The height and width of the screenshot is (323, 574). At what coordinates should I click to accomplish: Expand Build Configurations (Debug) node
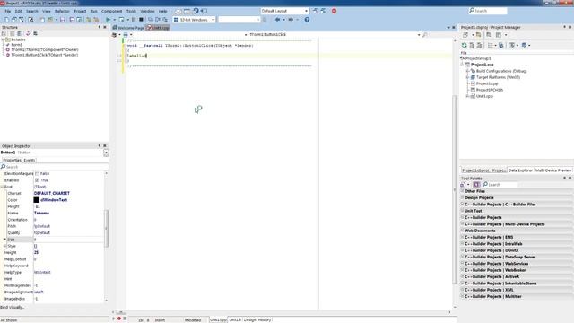click(x=467, y=71)
